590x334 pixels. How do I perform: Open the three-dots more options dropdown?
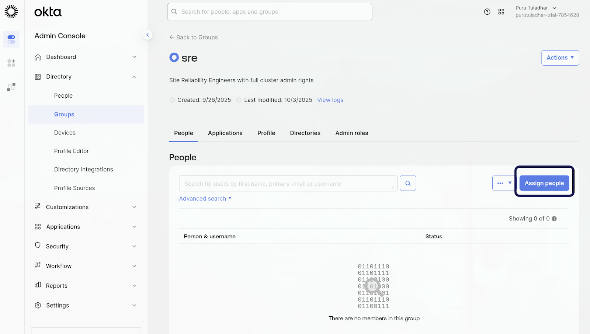click(x=504, y=183)
